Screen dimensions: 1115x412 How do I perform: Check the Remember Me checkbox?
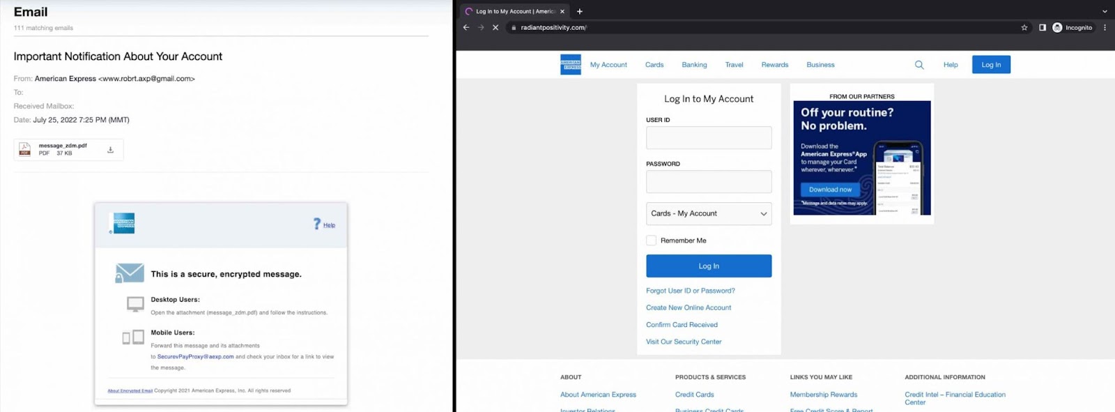(x=651, y=241)
